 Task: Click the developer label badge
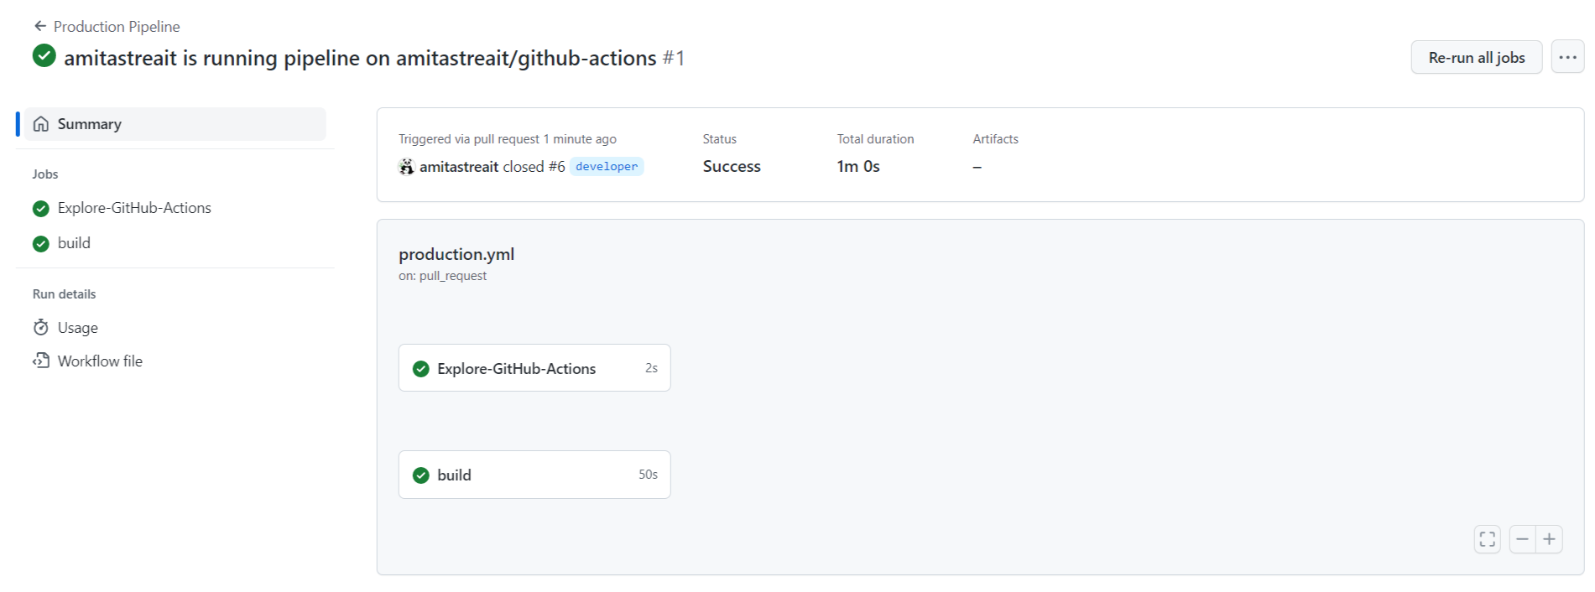[606, 166]
